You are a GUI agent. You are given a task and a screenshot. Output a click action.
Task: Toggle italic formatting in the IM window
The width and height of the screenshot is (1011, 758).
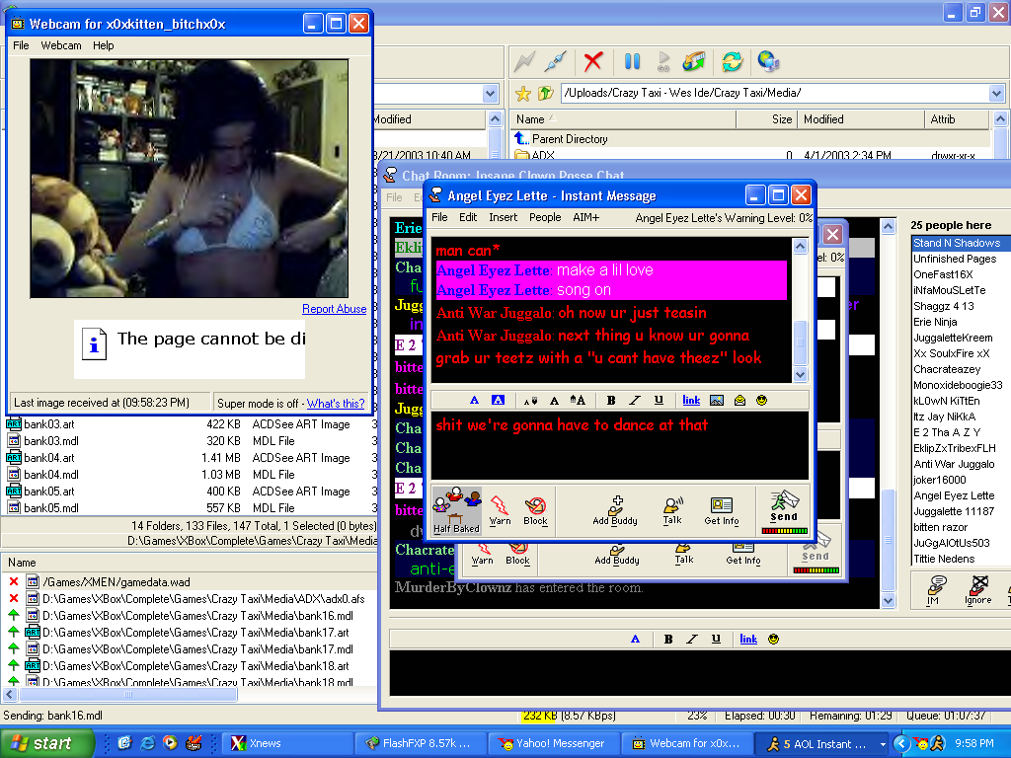click(x=635, y=400)
